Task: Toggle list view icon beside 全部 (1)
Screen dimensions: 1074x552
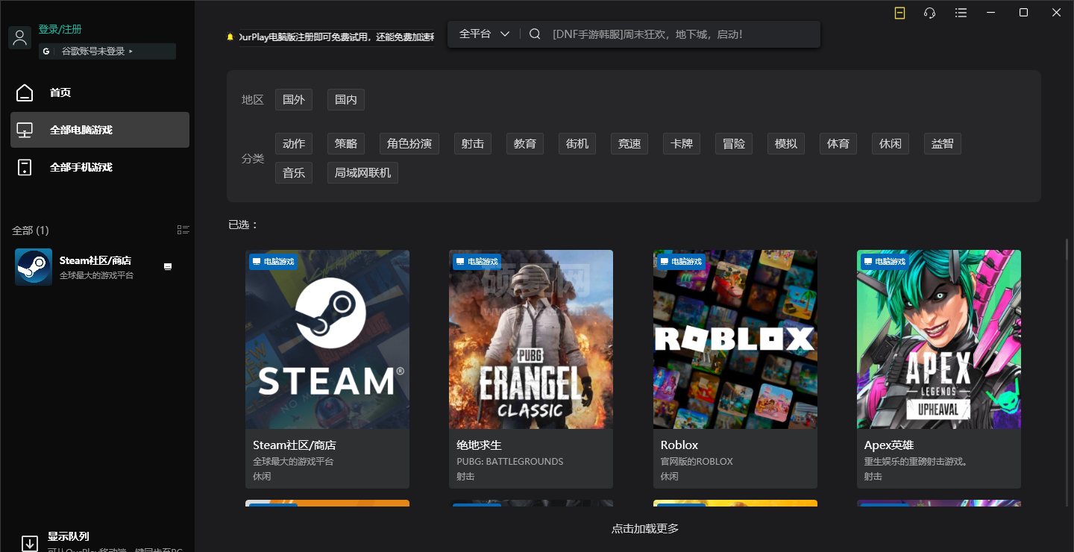Action: [x=183, y=230]
